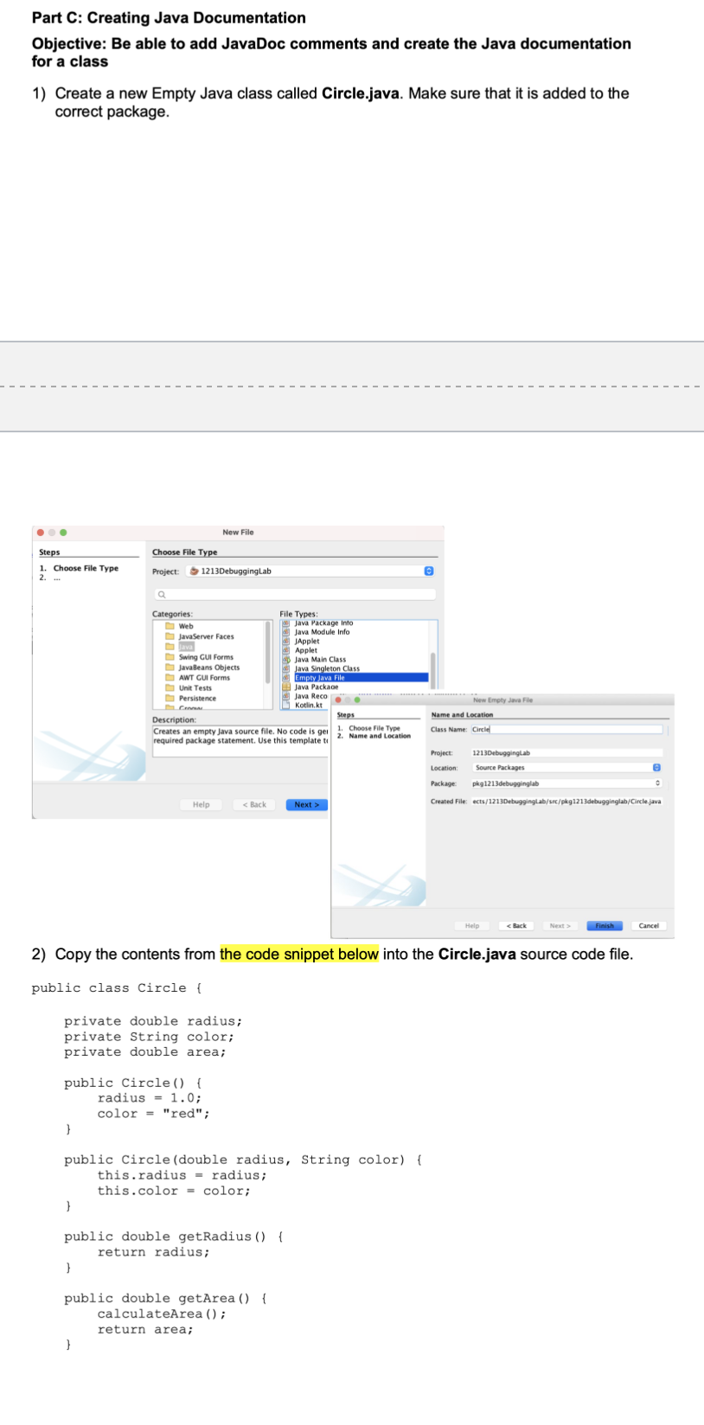This screenshot has width=704, height=1425.
Task: Click 'this.radius = radius;' code line
Action: point(182,1175)
